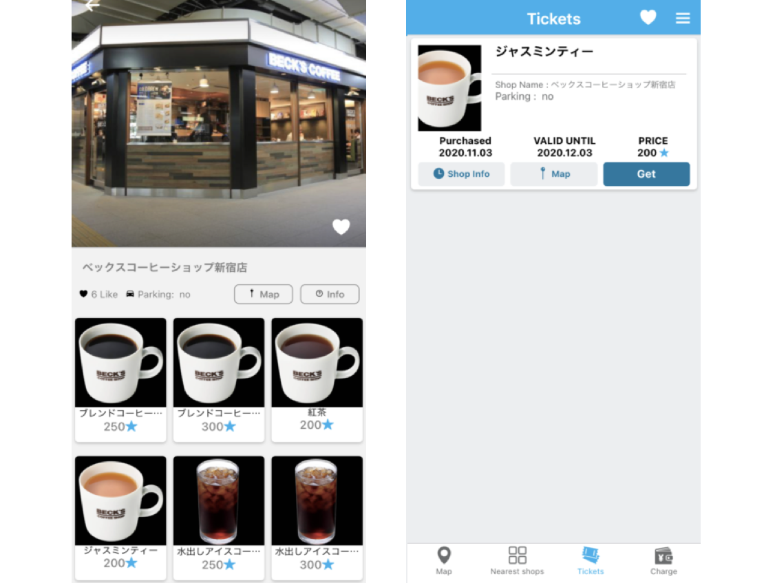Tap Purchased 2020.11.03 text

[x=465, y=147]
